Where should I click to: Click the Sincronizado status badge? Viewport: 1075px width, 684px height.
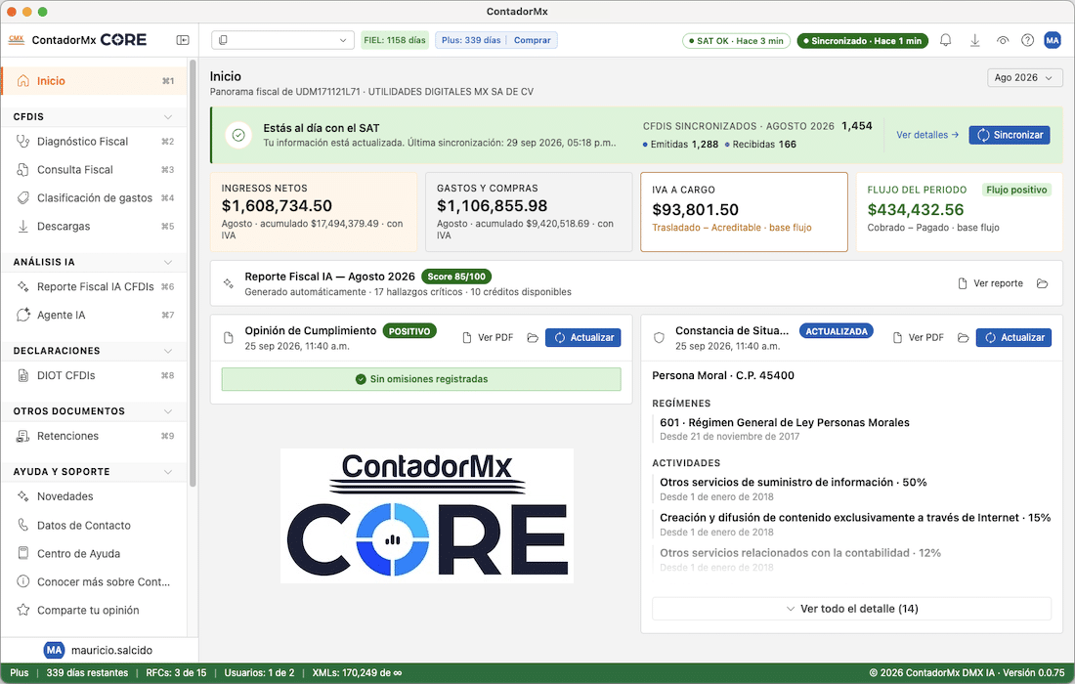[x=863, y=41]
